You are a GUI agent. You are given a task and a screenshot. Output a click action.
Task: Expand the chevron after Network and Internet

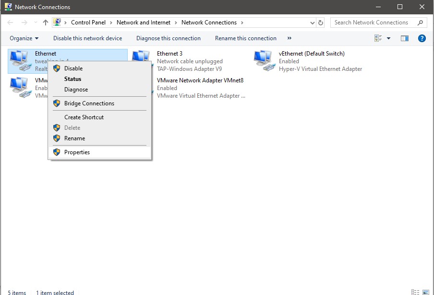[176, 23]
